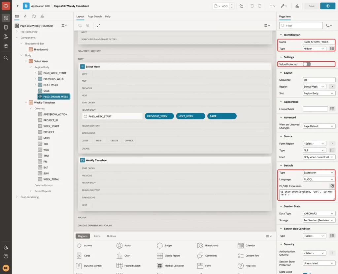Click the DE user avatar

click(6, 268)
